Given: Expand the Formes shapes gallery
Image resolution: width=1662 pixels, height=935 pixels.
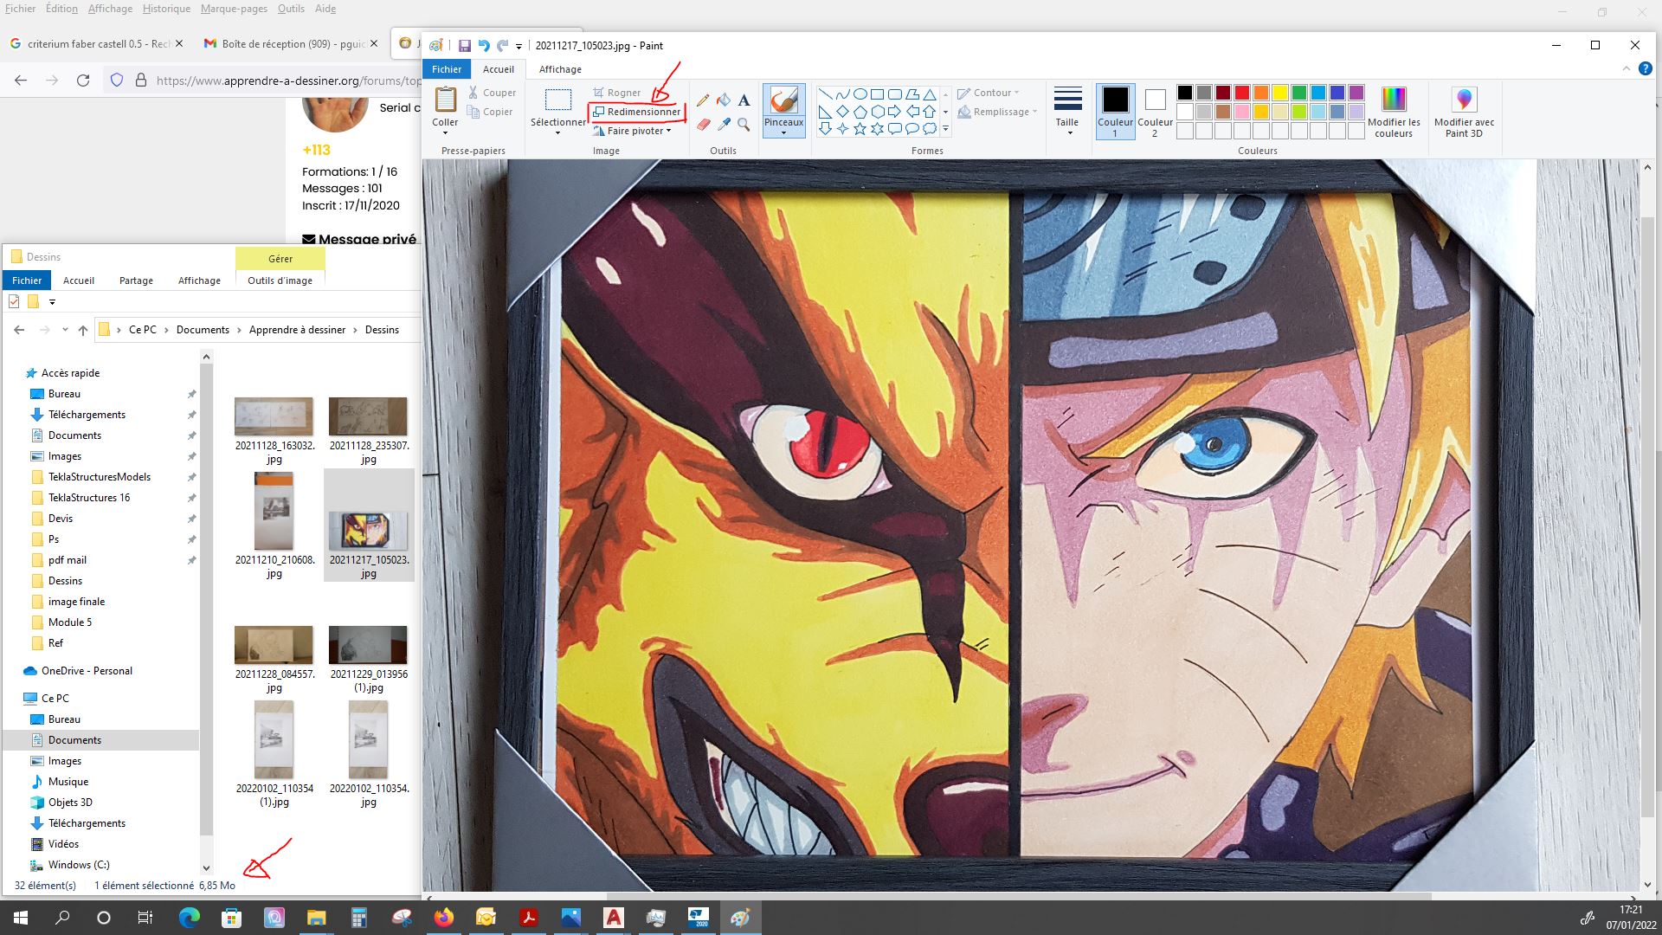Looking at the screenshot, I should point(945,129).
